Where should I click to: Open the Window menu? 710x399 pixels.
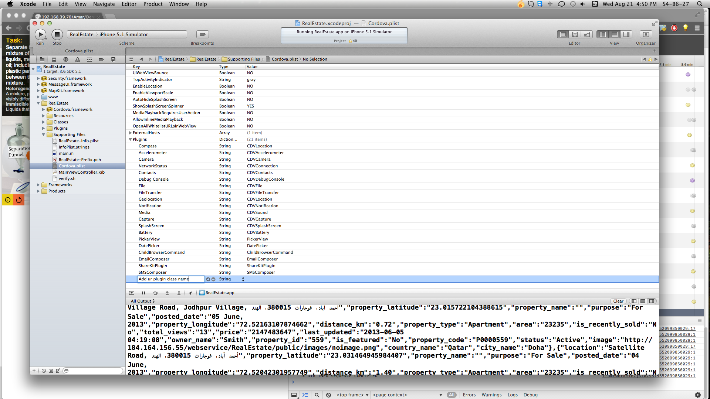point(179,4)
